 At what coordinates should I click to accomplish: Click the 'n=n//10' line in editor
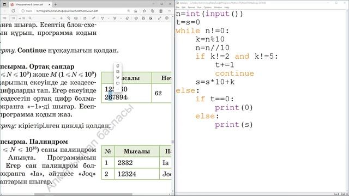pos(213,48)
